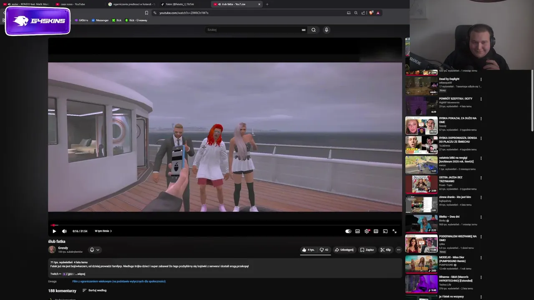Open a new browser tab with plus
This screenshot has height=300, width=534.
pos(267,4)
